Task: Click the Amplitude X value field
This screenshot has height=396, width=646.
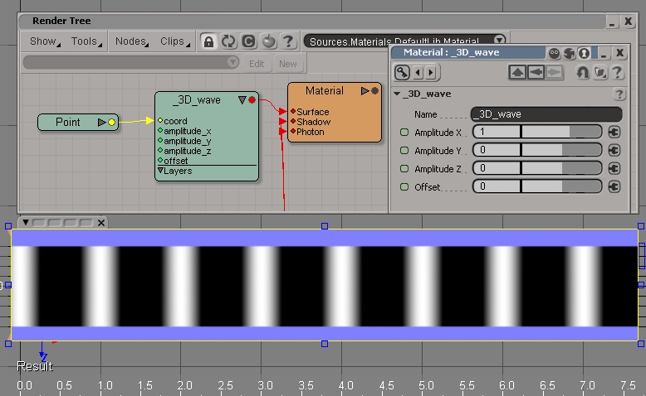Action: click(497, 132)
